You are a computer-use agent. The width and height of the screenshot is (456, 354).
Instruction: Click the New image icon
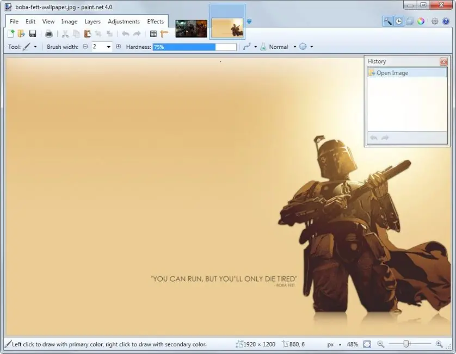point(11,34)
